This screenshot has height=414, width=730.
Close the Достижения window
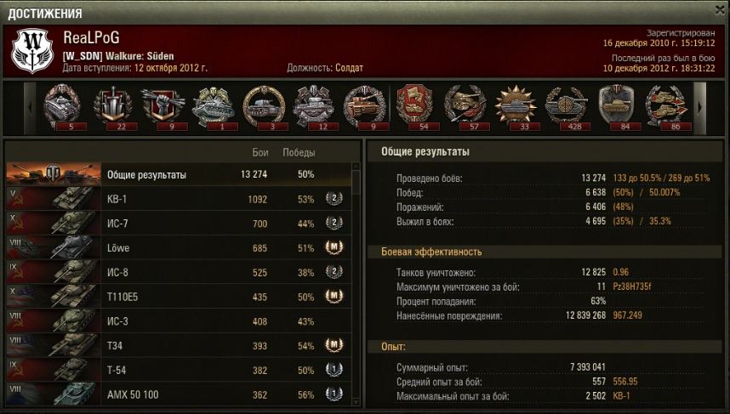tap(720, 9)
